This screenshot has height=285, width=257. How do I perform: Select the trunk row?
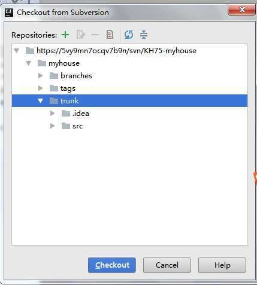(x=129, y=101)
